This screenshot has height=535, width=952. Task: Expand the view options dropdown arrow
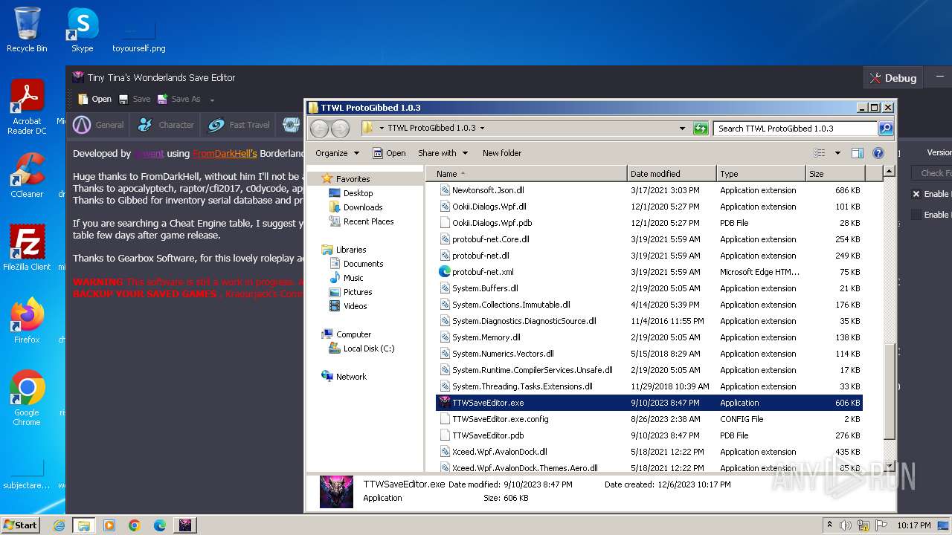[x=837, y=153]
